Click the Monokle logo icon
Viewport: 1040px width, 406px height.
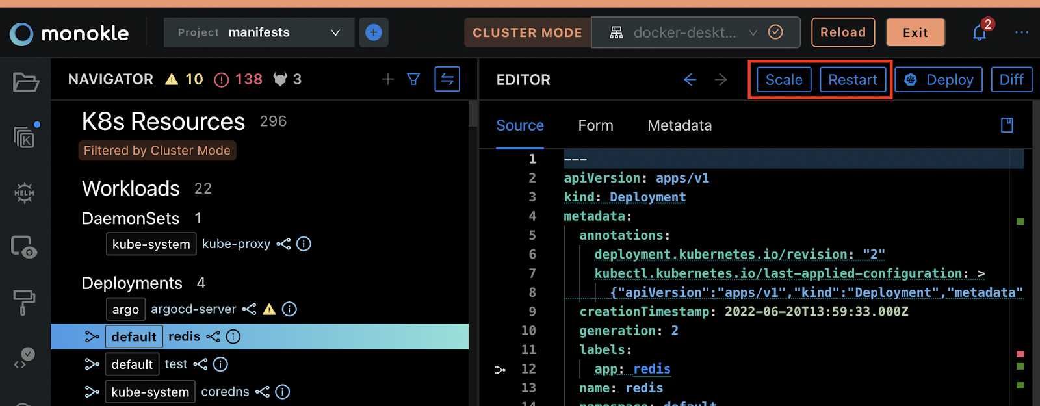pyautogui.click(x=21, y=34)
